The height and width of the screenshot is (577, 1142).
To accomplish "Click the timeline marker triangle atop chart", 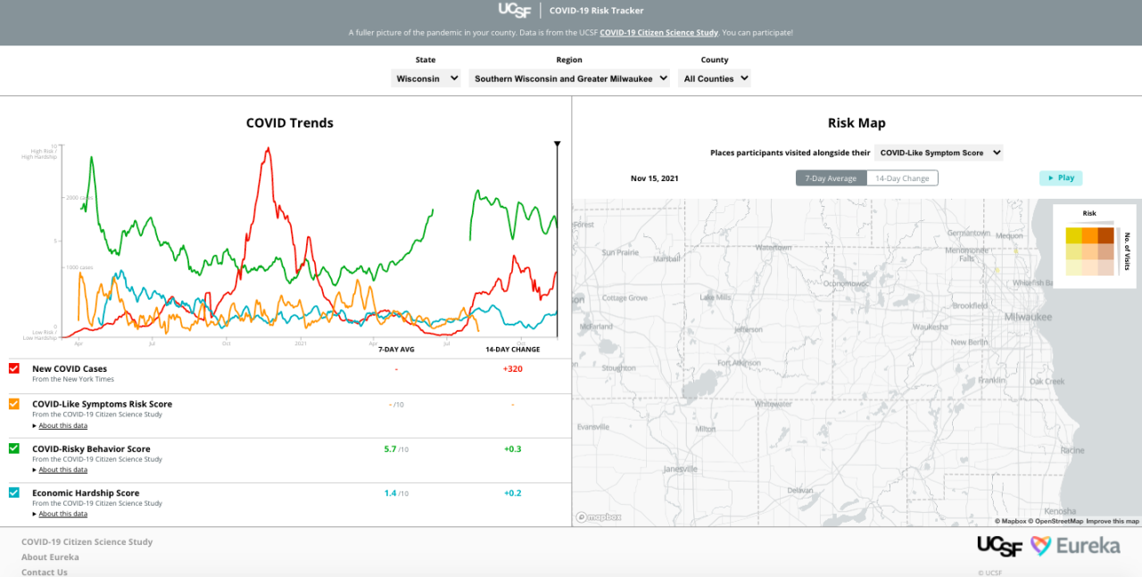I will (x=558, y=144).
